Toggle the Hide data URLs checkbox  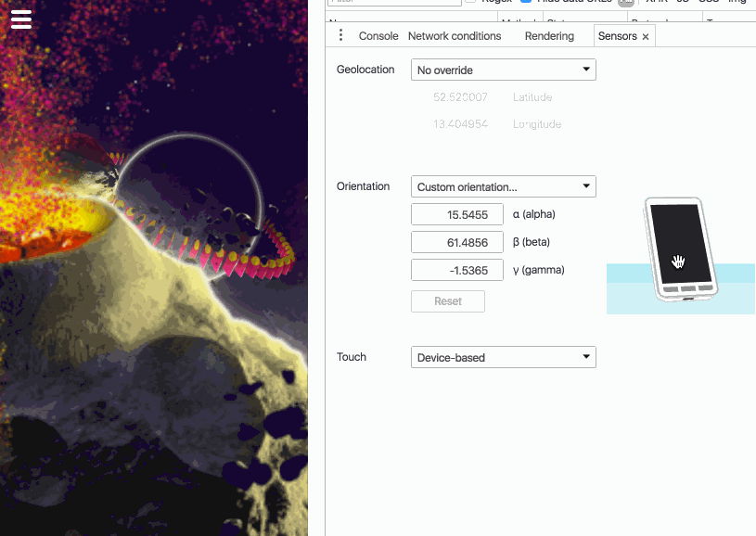point(526,1)
